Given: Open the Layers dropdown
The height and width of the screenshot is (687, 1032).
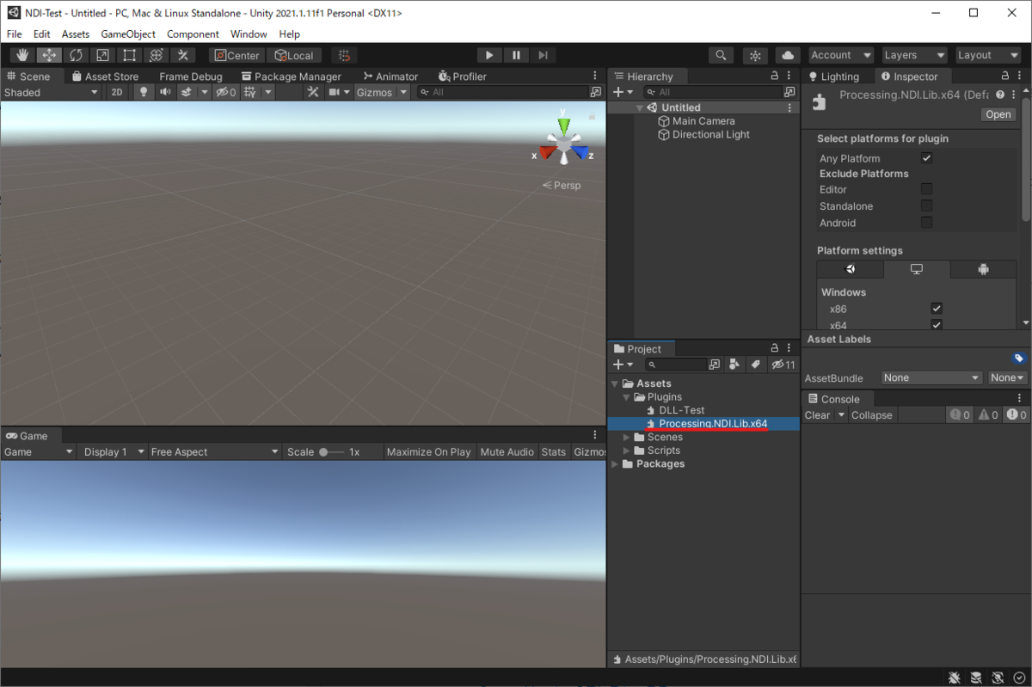Looking at the screenshot, I should [915, 55].
